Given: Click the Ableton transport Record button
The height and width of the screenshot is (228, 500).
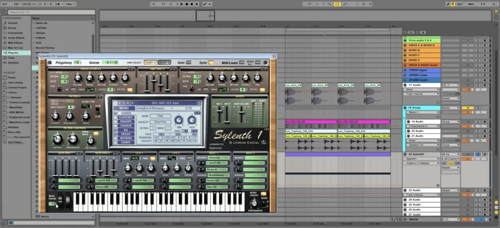Looking at the screenshot, I should click(x=192, y=4).
